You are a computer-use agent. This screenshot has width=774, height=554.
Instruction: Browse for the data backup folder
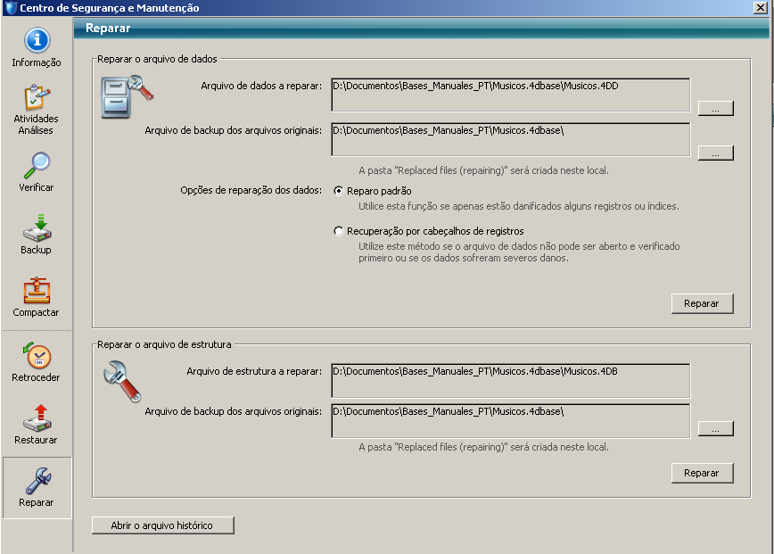716,153
